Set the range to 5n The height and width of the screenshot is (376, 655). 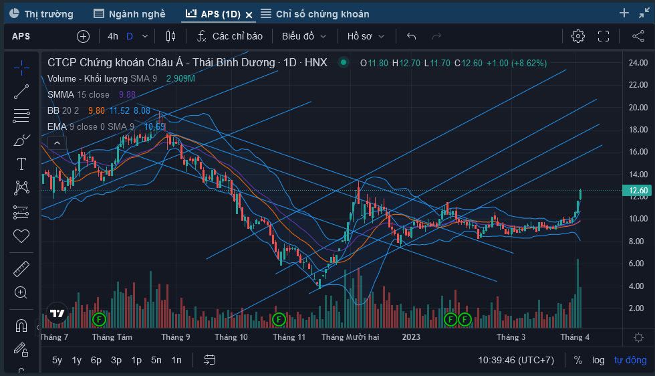click(x=156, y=360)
